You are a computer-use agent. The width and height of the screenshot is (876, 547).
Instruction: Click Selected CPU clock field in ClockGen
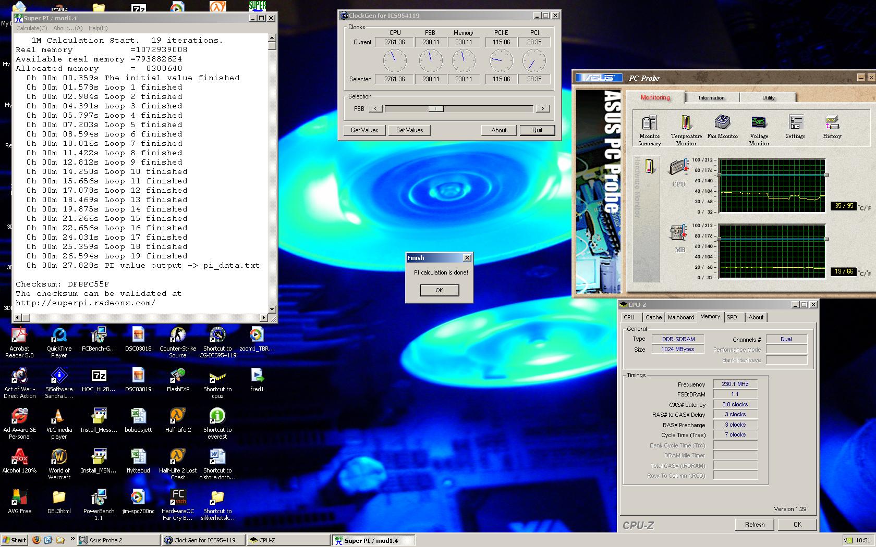point(395,79)
